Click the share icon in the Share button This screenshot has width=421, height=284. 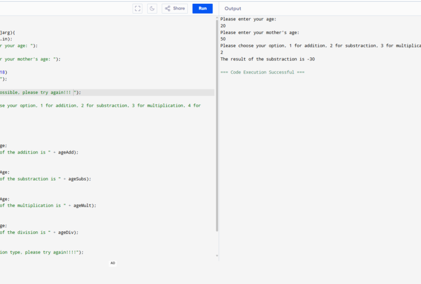[167, 8]
